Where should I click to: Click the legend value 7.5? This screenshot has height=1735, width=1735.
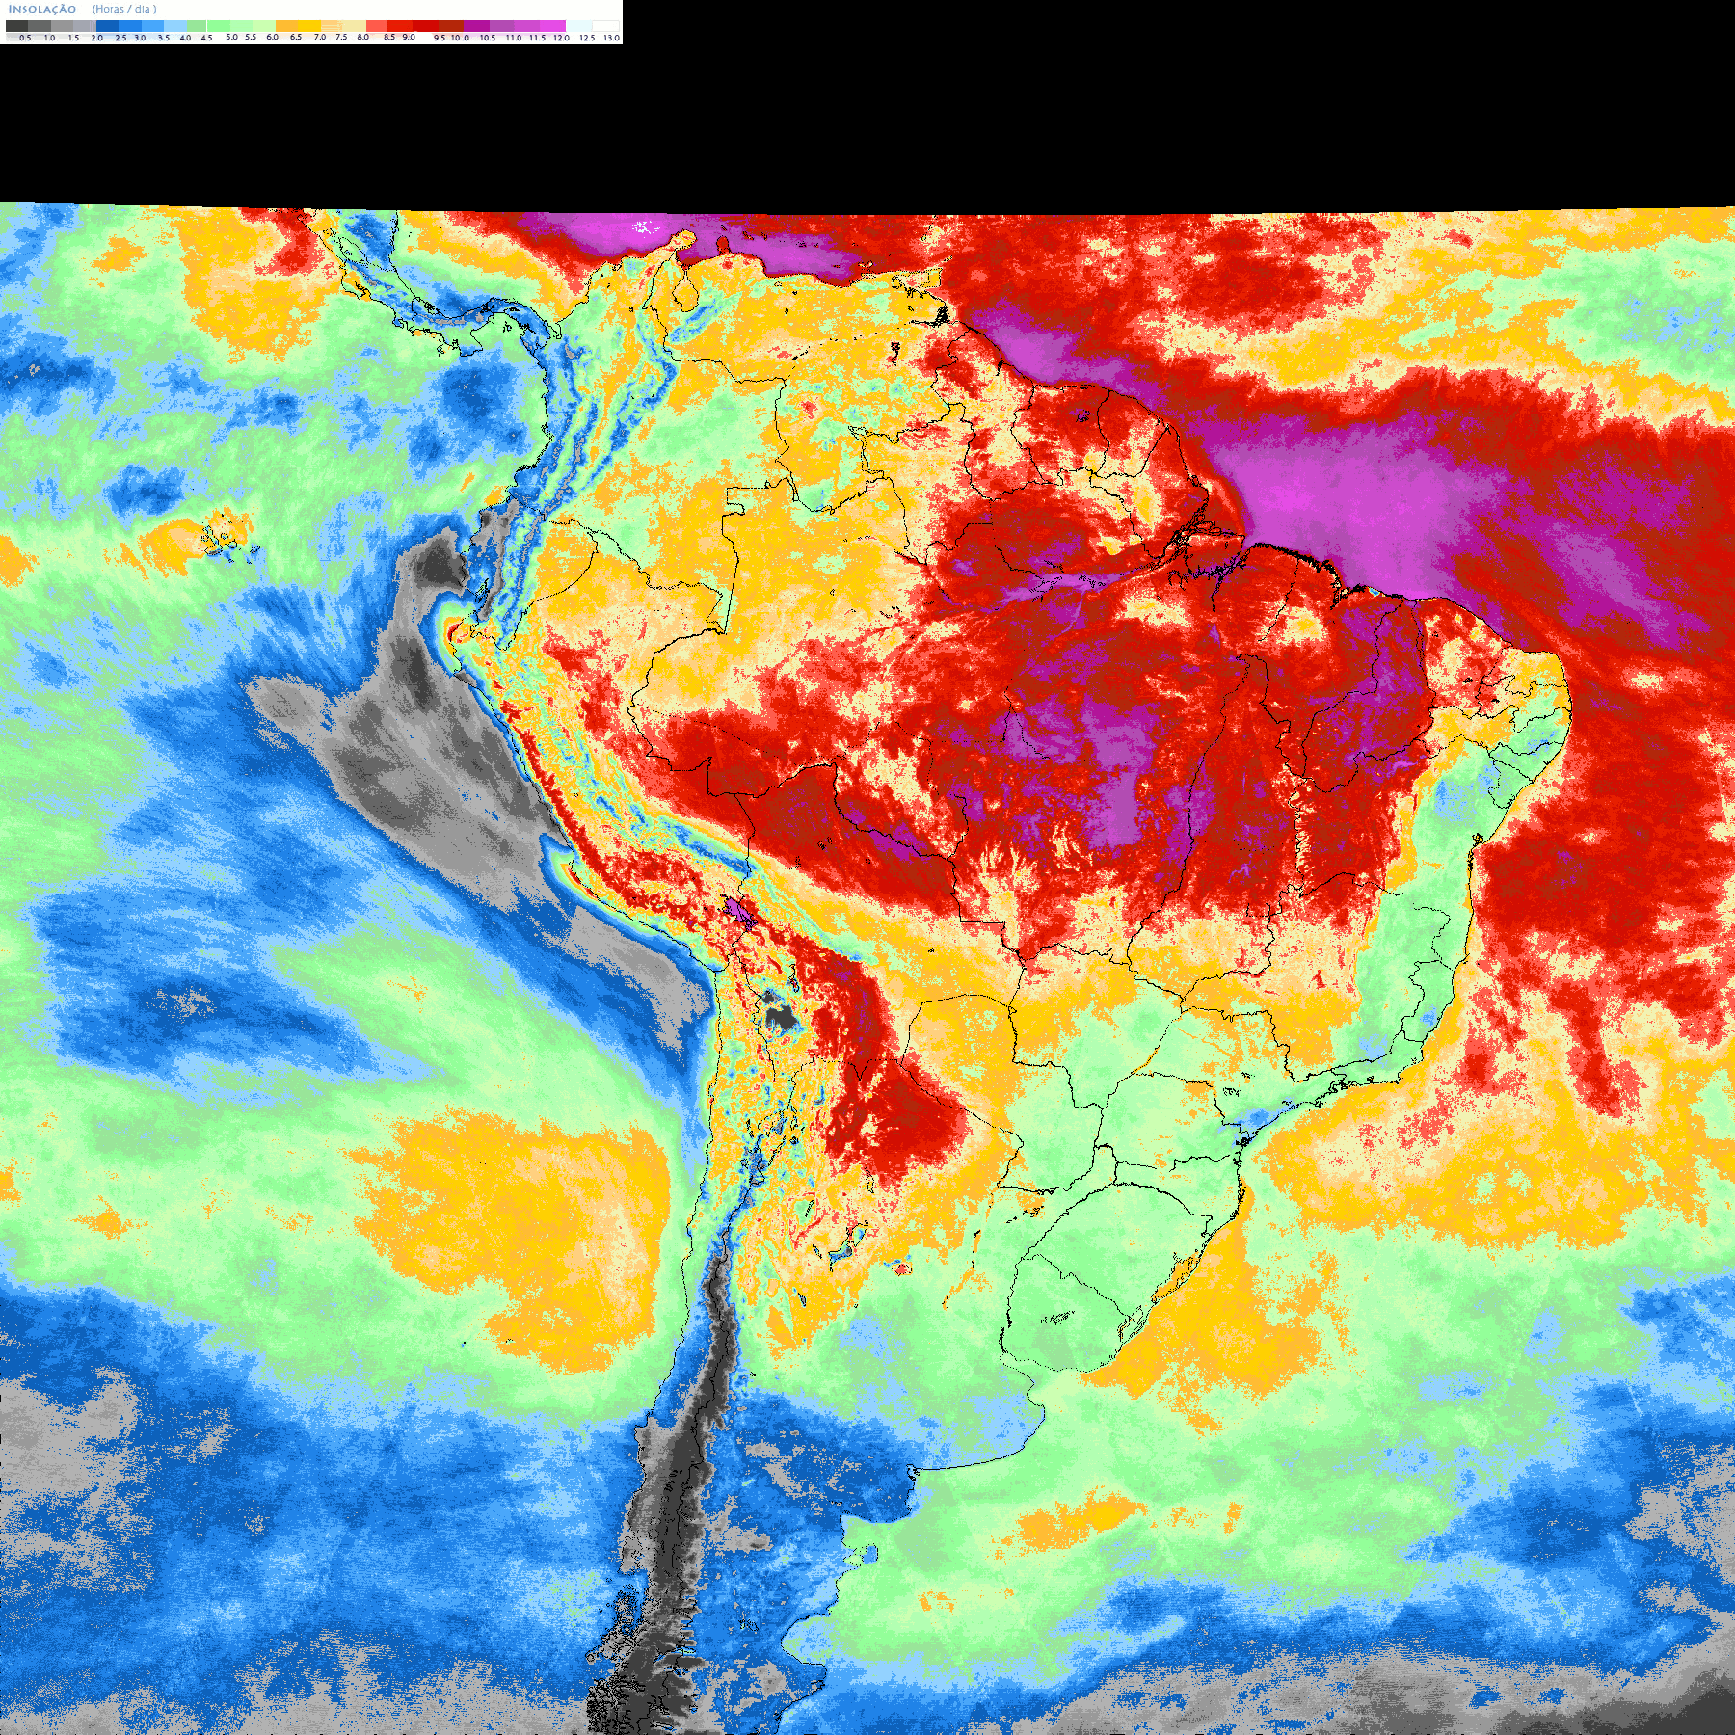pyautogui.click(x=341, y=37)
